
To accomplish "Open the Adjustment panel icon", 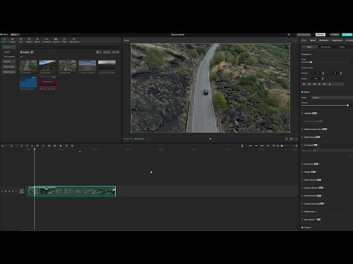I will click(74, 40).
